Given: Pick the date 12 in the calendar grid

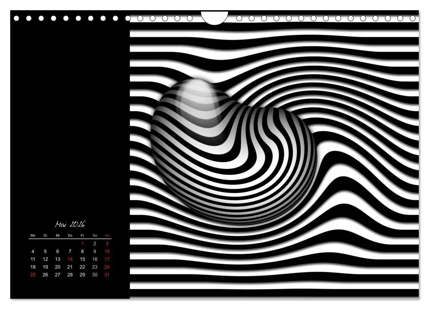Looking at the screenshot, I should (45, 259).
